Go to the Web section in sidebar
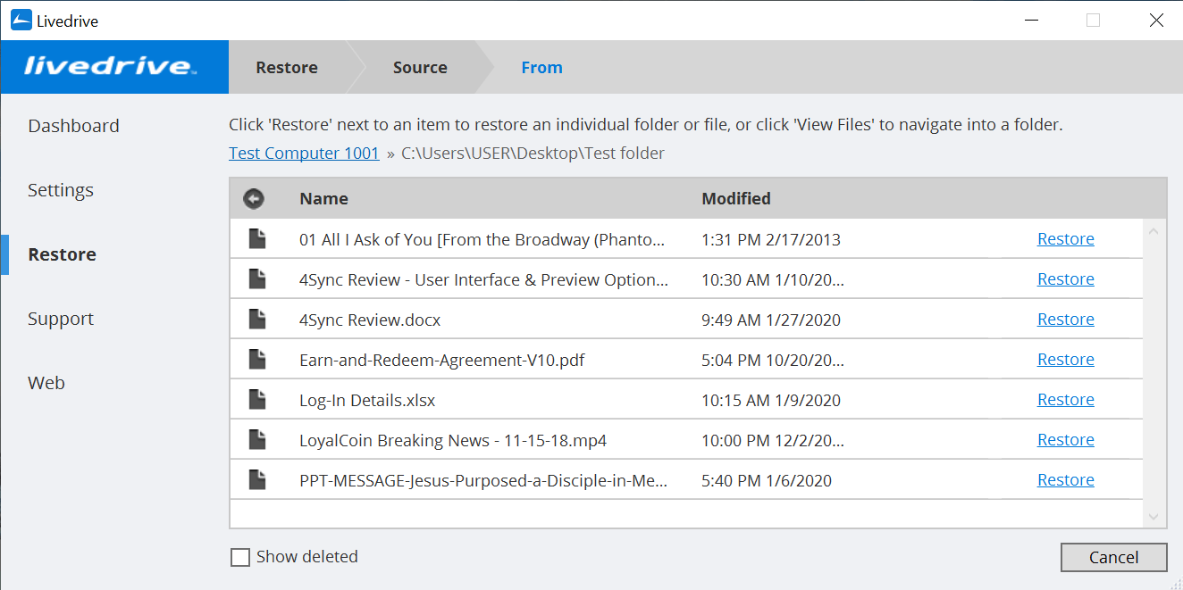Image resolution: width=1183 pixels, height=590 pixels. click(x=46, y=382)
